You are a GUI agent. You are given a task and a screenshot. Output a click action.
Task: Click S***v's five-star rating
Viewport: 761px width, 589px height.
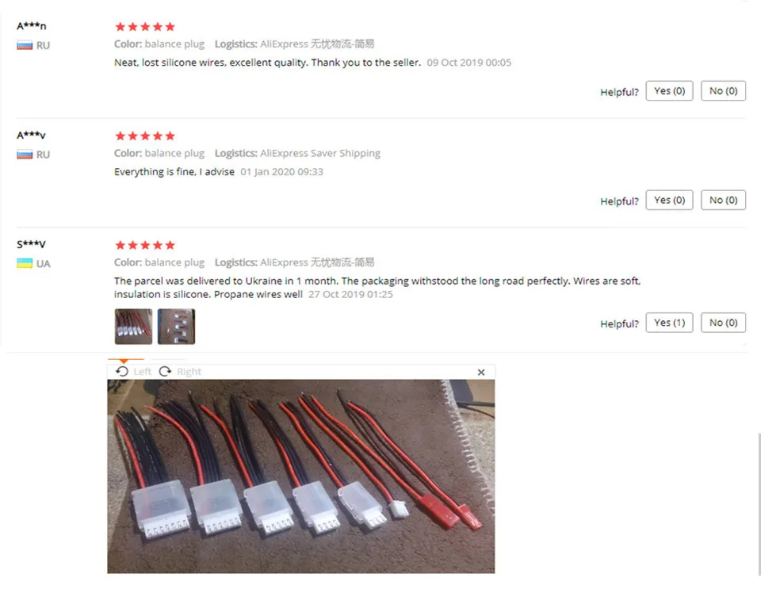point(144,245)
